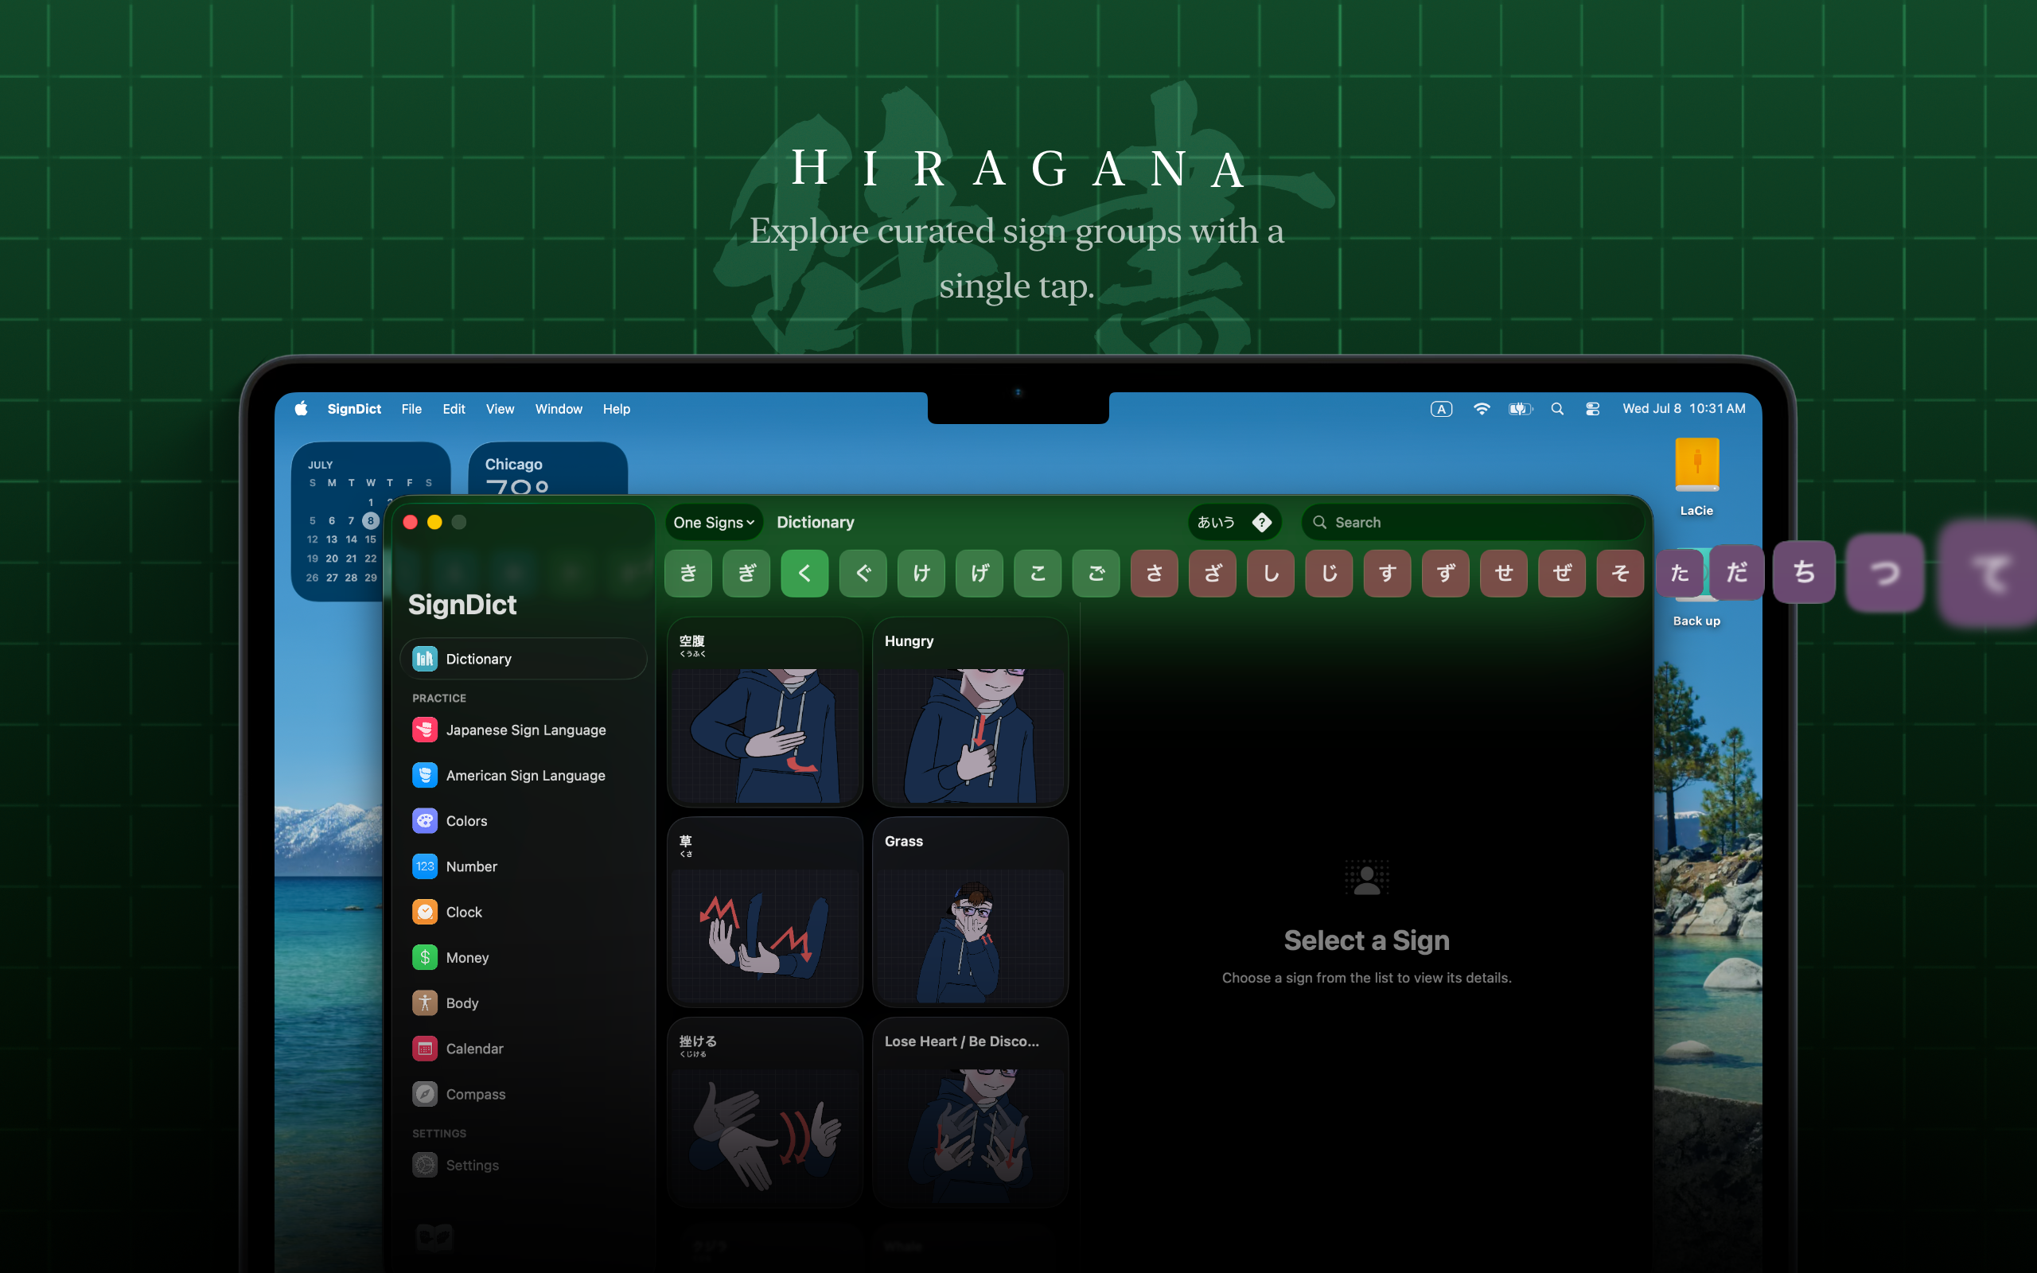Select the じ hiragana filter
The height and width of the screenshot is (1273, 2037).
[x=1329, y=574]
